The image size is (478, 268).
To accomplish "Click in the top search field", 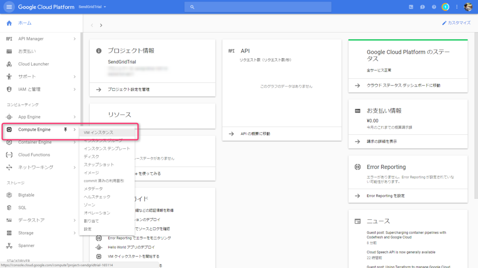I will coord(258,7).
